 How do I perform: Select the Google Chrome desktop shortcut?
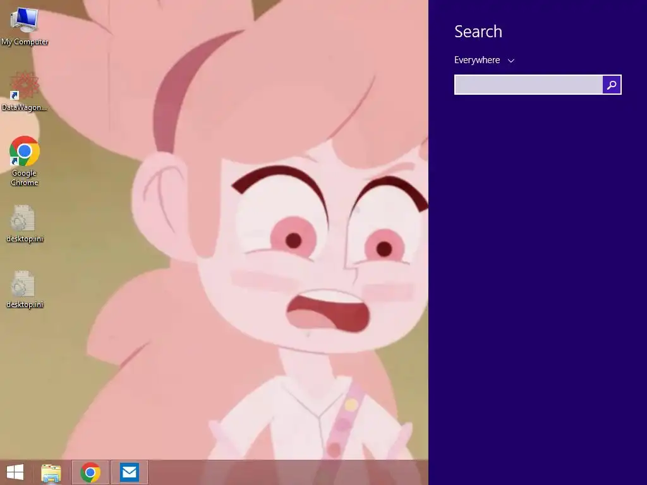point(25,161)
